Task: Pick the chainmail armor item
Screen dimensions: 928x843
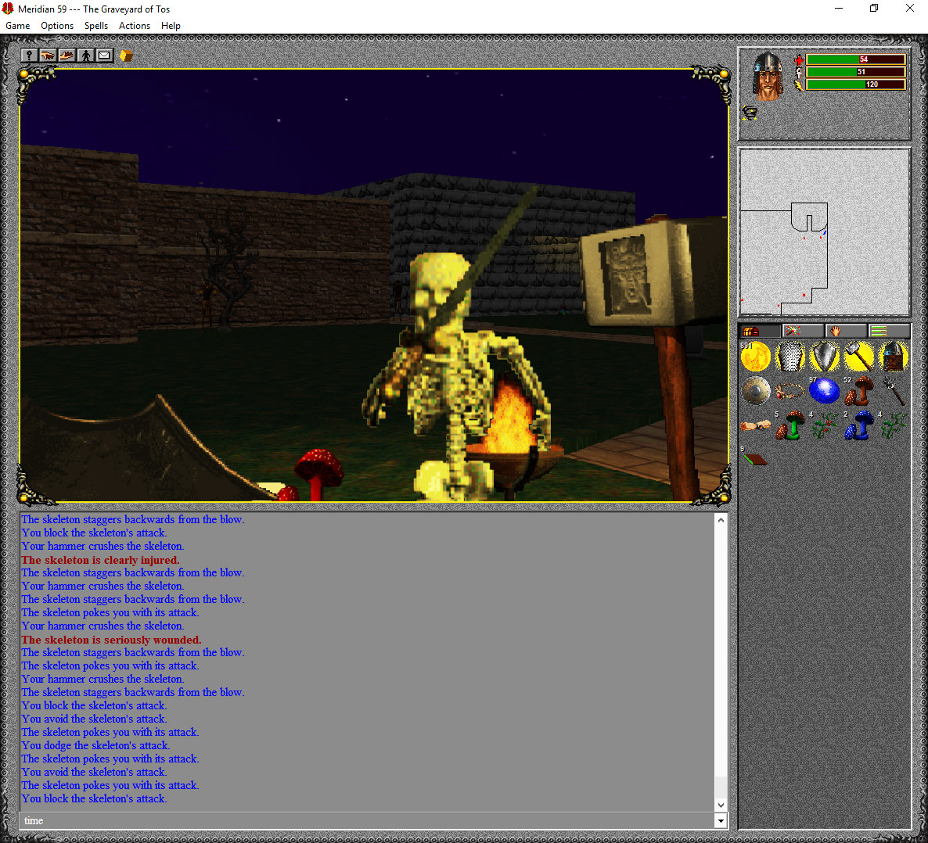Action: point(790,356)
